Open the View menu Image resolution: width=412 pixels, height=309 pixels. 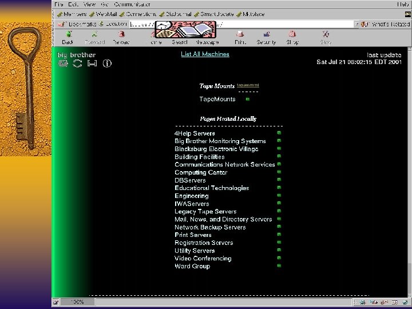(x=90, y=4)
